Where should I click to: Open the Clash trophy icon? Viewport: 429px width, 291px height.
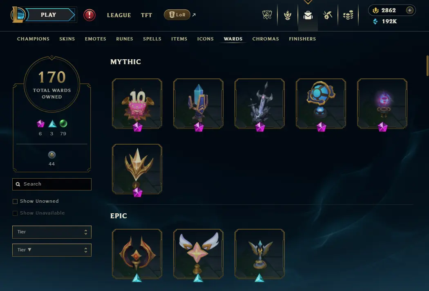tap(267, 15)
